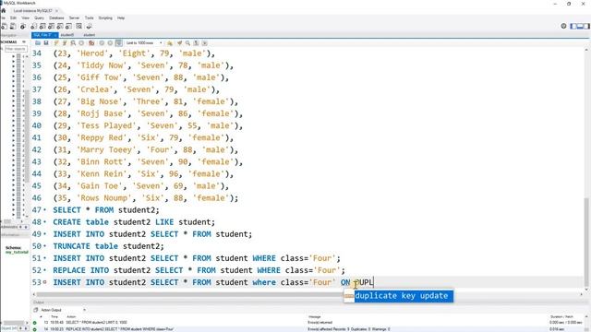Toggle the left sidebar panel
Screen dimensions: 591x332
573,26
